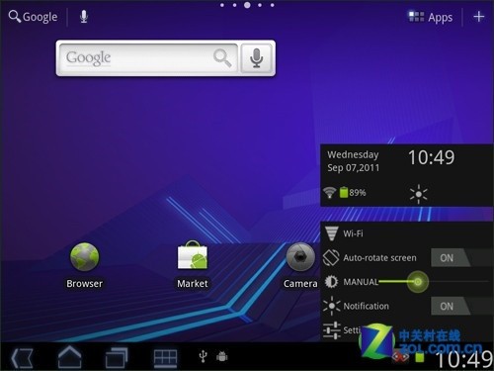Tap the Wi-Fi signal icon in status panel
Image resolution: width=494 pixels, height=371 pixels.
(x=329, y=192)
